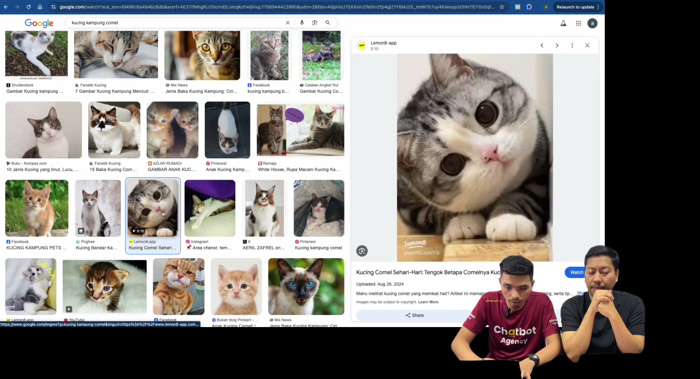Submit search with the magnifier icon
Viewport: 700px width, 379px height.
328,22
